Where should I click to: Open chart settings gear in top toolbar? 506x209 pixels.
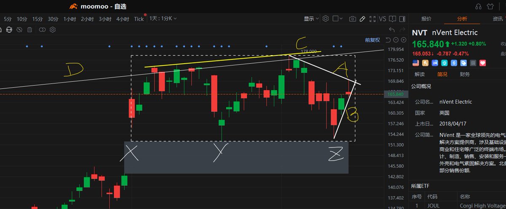326,19
